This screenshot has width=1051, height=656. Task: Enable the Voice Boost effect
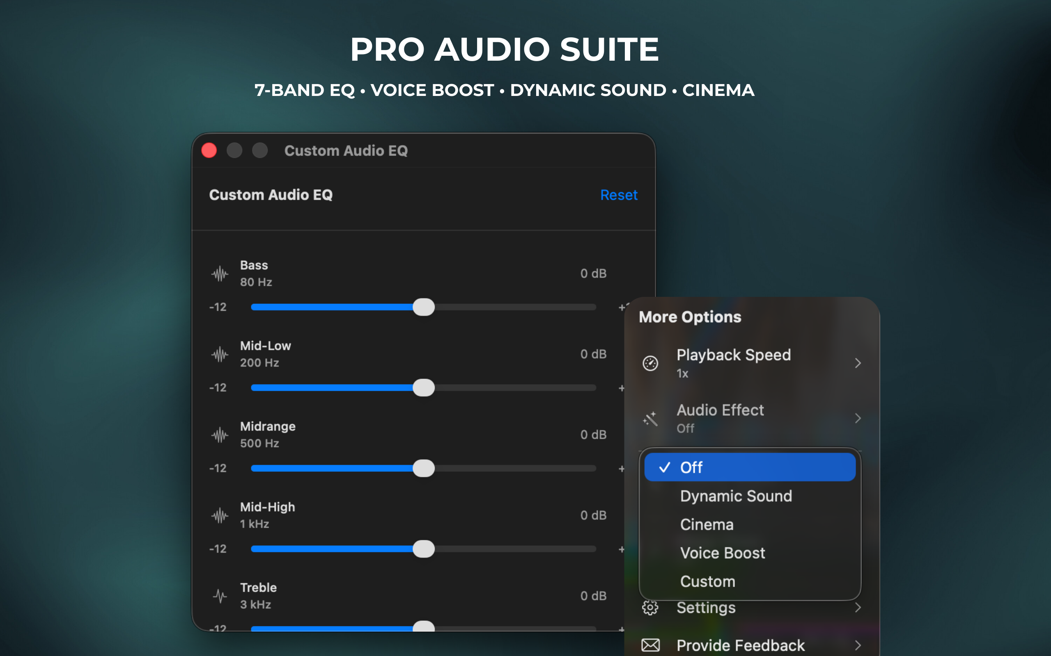[x=722, y=553]
